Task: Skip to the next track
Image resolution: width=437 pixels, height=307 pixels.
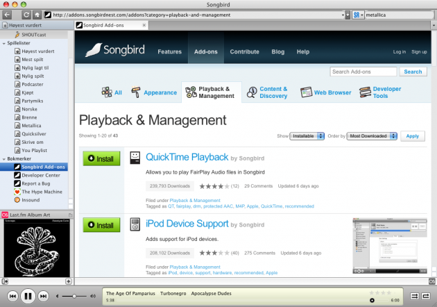Action: click(43, 296)
